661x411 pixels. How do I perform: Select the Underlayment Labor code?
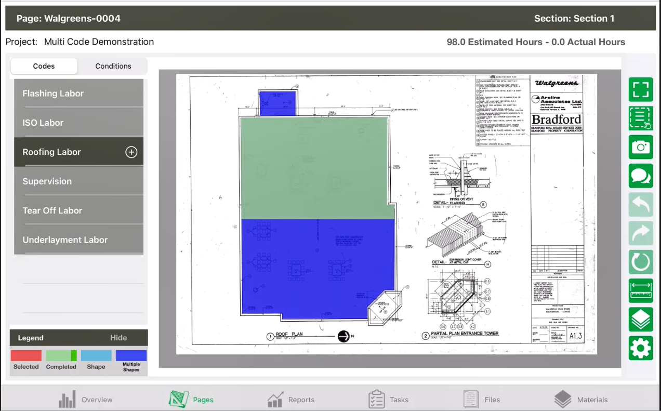[x=78, y=240]
